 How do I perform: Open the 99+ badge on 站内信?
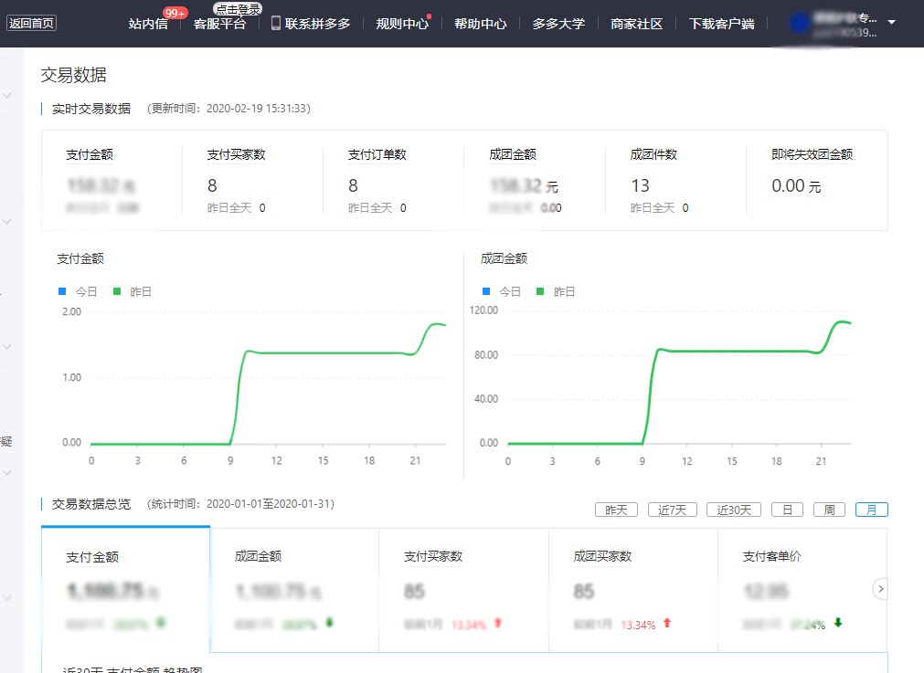pos(175,13)
